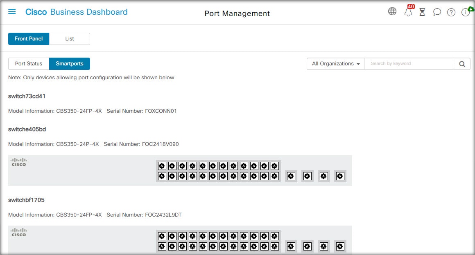
Task: Select last uplink SFP port on switche405bd
Action: click(x=340, y=176)
